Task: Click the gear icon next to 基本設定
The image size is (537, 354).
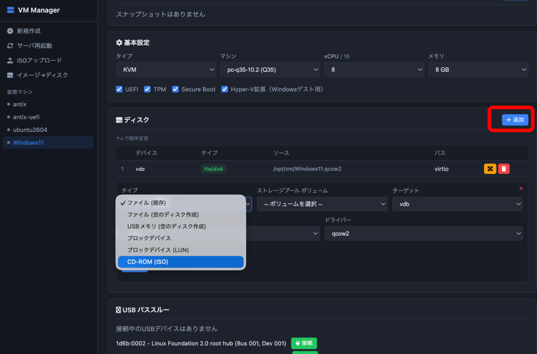Action: [119, 42]
